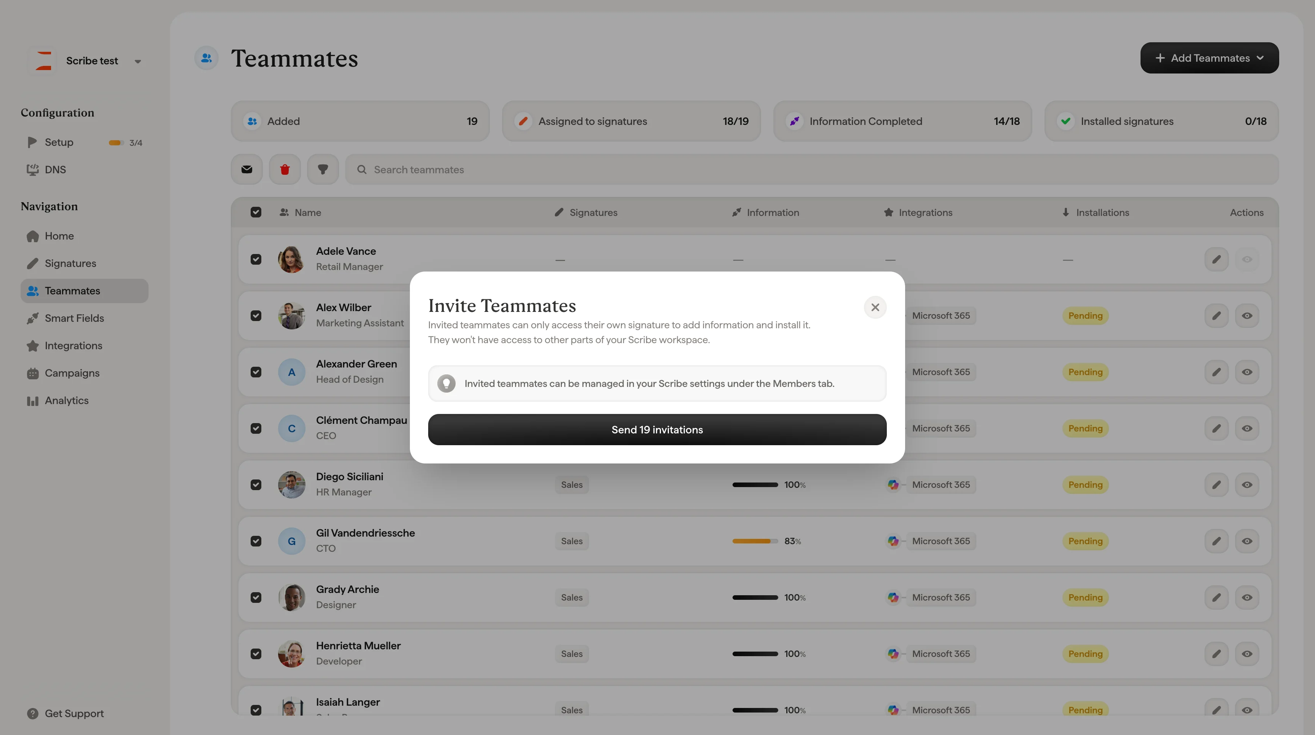The image size is (1315, 735).
Task: Close the Invite Teammates dialog
Action: [x=875, y=307]
